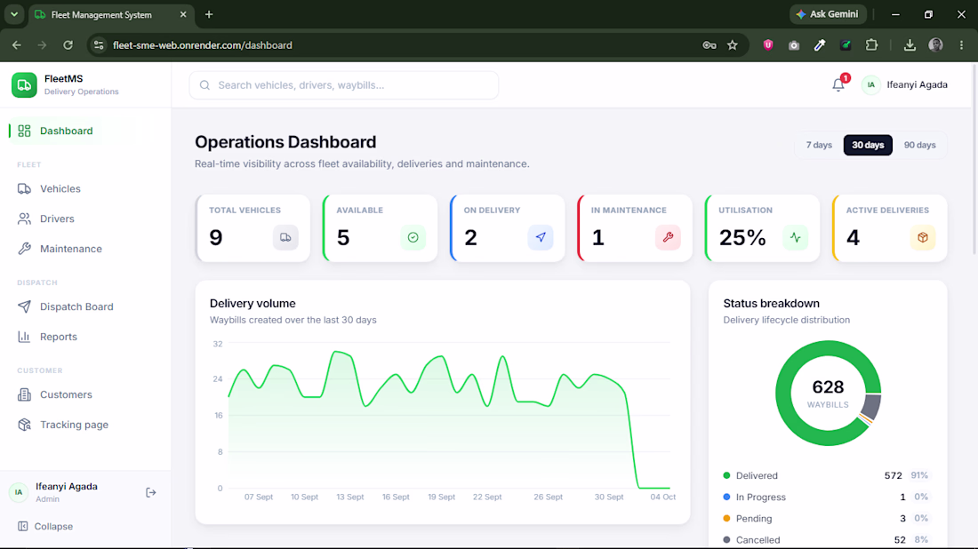Open browser downloads icon
Viewport: 978px width, 549px height.
click(910, 45)
